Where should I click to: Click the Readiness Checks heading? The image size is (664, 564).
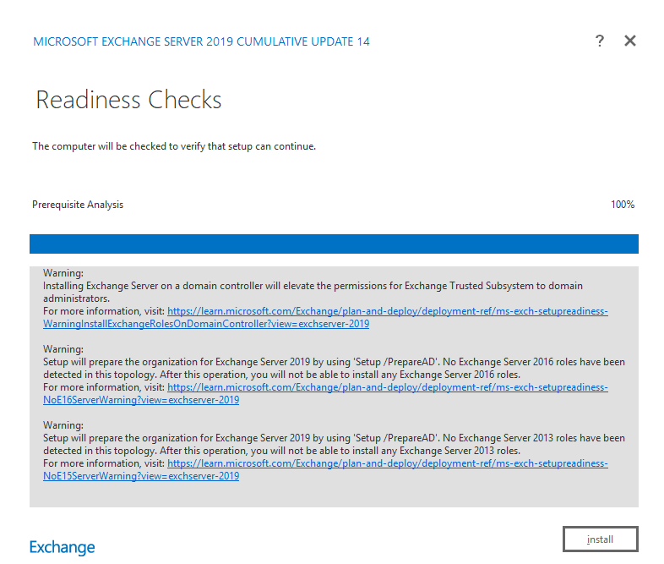pyautogui.click(x=128, y=100)
